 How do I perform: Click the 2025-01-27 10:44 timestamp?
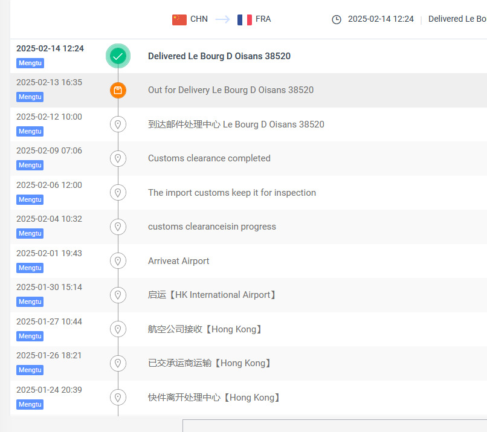tap(49, 321)
